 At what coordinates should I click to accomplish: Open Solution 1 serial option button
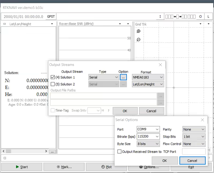click(123, 77)
